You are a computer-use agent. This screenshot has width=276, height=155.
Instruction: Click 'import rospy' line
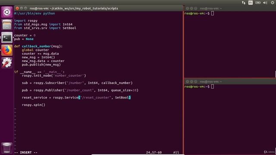26,21
